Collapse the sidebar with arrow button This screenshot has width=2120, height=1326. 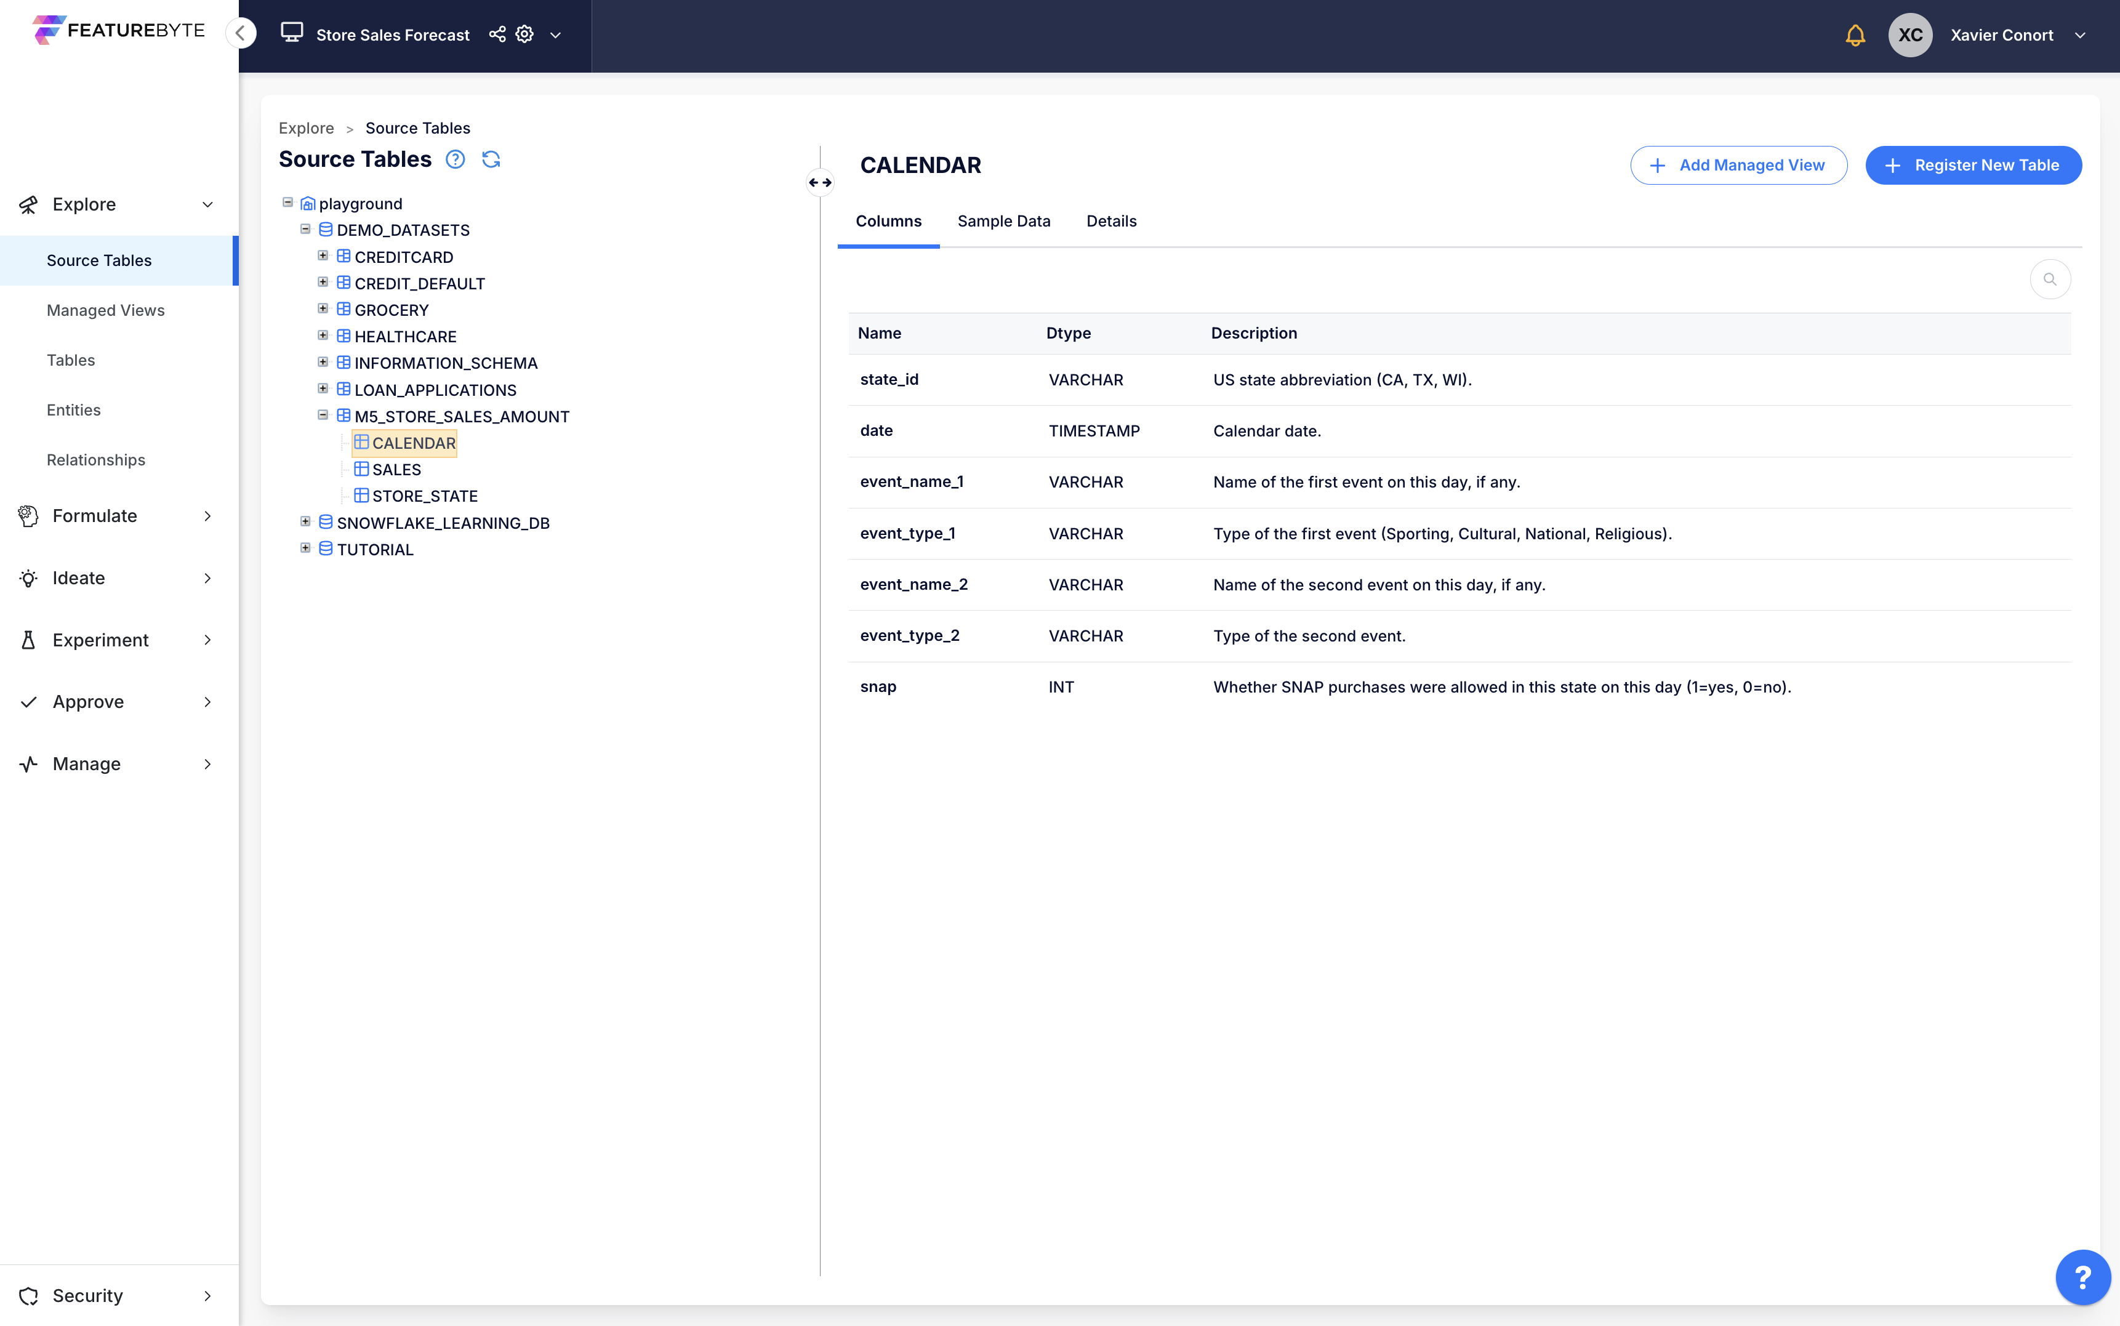click(x=240, y=33)
